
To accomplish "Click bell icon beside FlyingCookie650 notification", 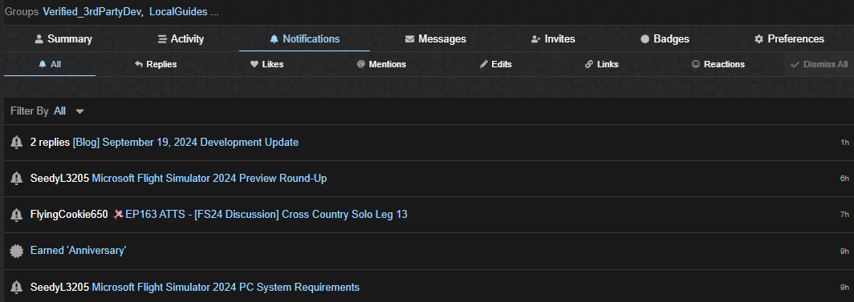I will click(16, 215).
